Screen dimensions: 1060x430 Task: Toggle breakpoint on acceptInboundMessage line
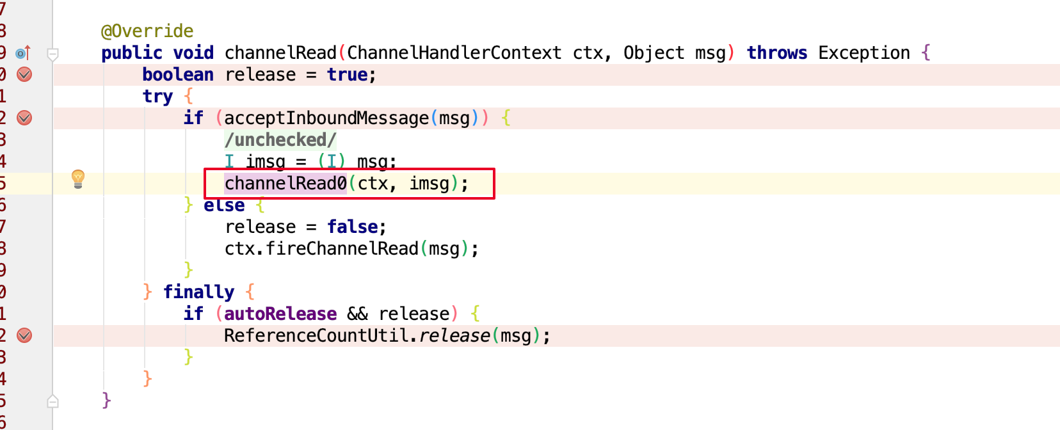pyautogui.click(x=24, y=118)
